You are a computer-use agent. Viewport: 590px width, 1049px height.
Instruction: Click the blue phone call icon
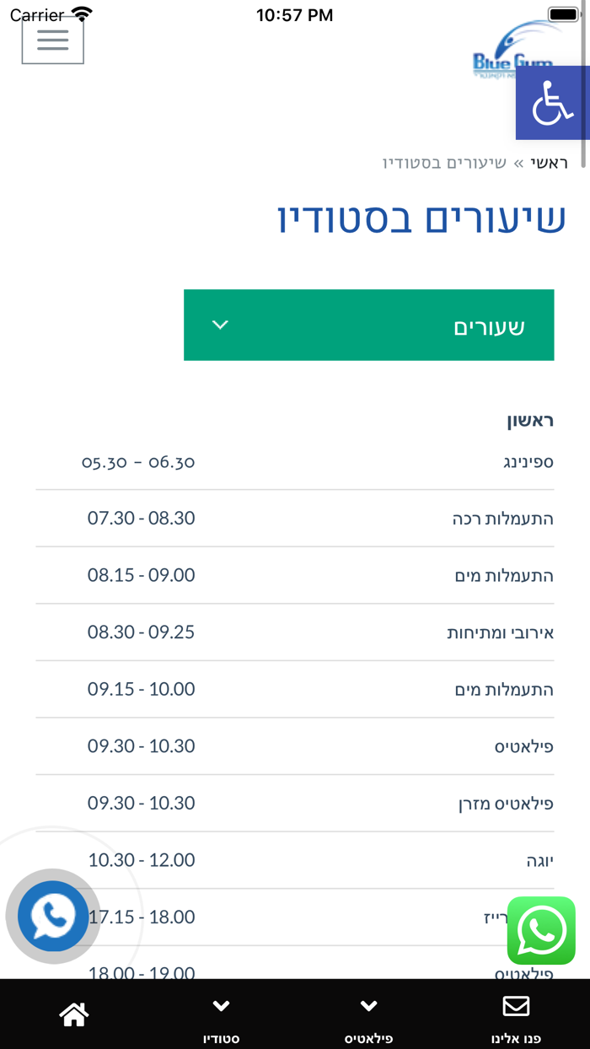pyautogui.click(x=52, y=917)
